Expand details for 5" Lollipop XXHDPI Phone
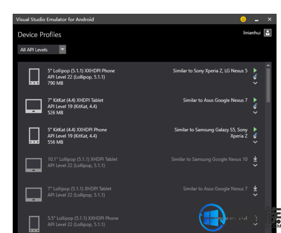The image size is (281, 233). point(255,83)
